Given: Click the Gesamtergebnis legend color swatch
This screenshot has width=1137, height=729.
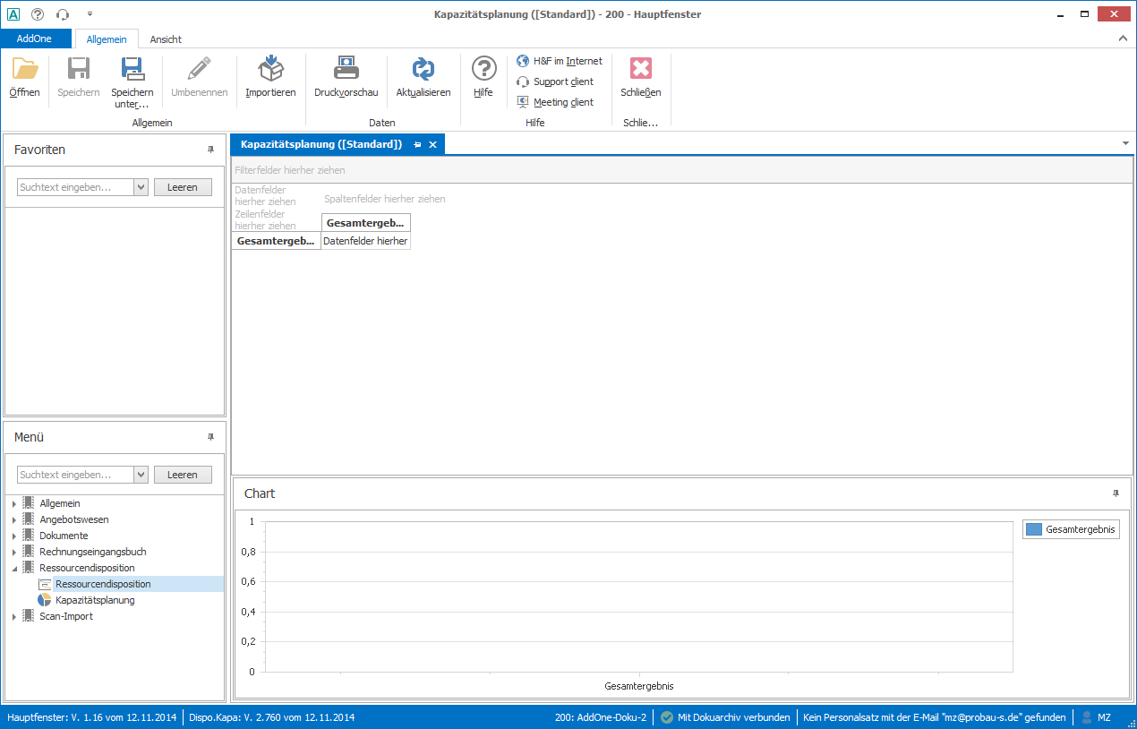Looking at the screenshot, I should [x=1034, y=530].
